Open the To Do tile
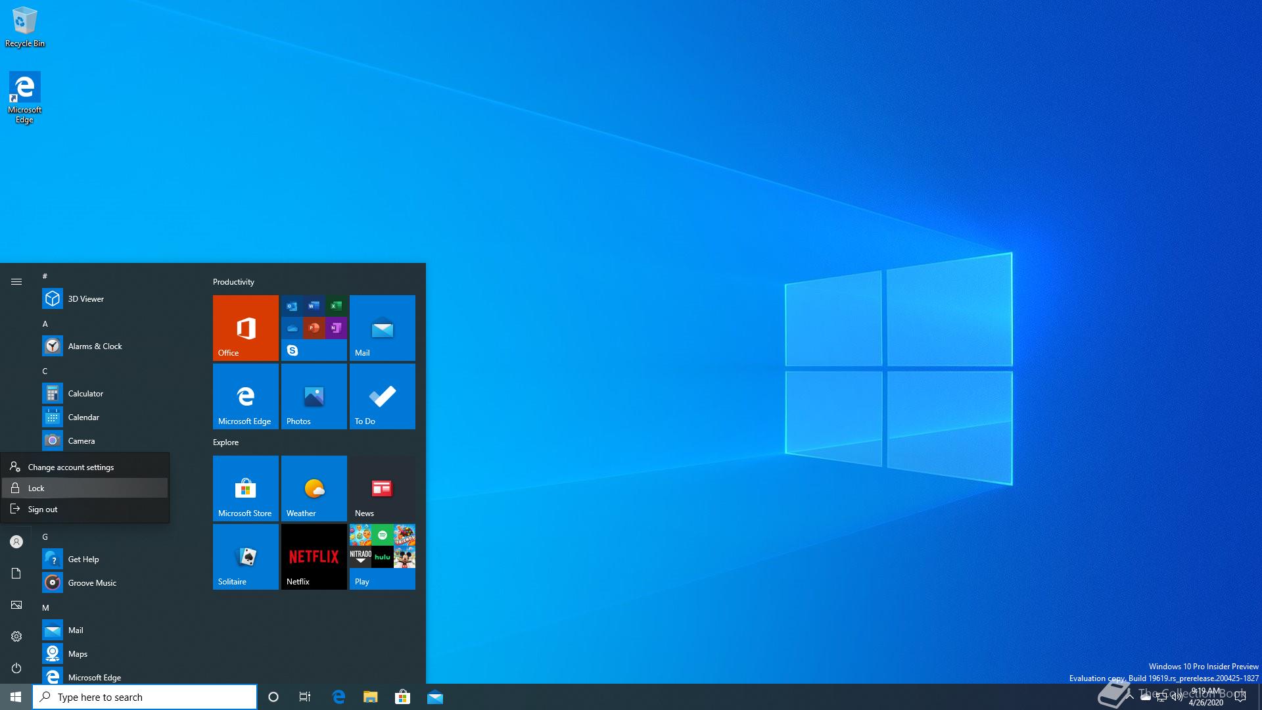Screen dimensions: 1262x710 (383, 396)
